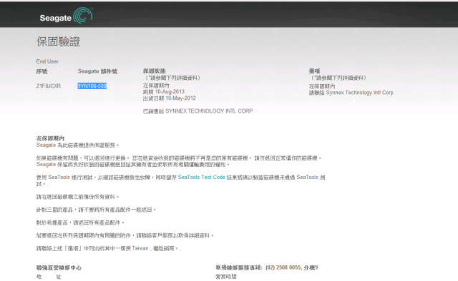
Task: Click the line mentioning Taiwan distributor
Action: [108, 248]
